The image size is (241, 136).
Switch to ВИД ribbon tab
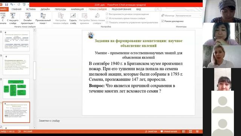tap(139, 9)
